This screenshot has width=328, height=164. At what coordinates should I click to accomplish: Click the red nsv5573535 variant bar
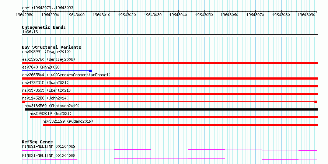pos(170,94)
